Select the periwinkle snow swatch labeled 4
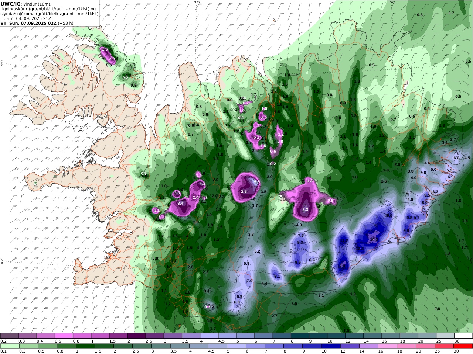The width and height of the screenshot is (473, 354). 209,336
